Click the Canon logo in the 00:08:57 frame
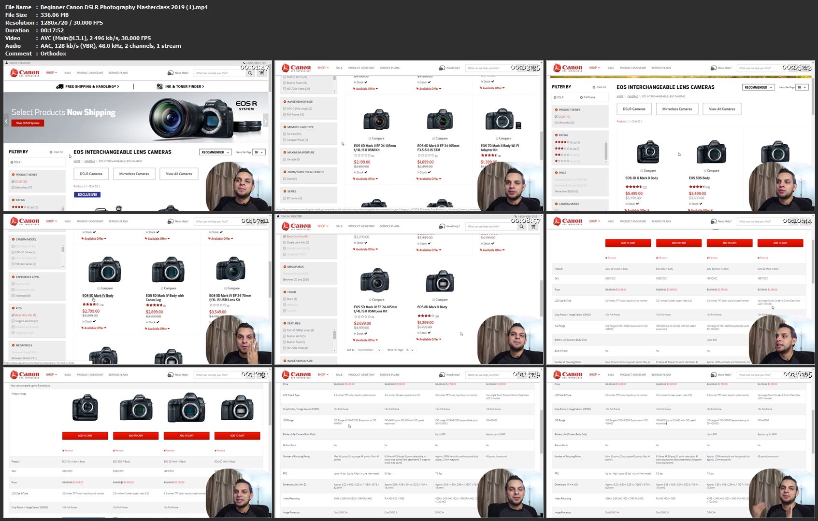 point(296,226)
